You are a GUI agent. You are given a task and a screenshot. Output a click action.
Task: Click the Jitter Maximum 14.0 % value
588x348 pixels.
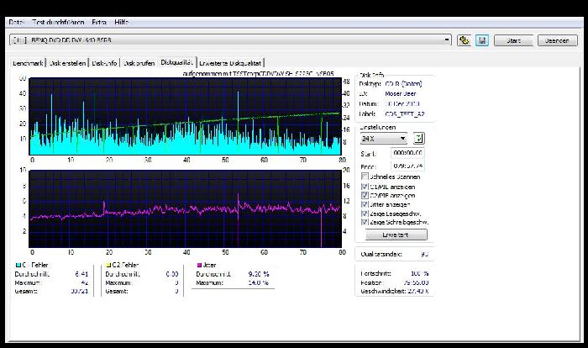coord(259,282)
